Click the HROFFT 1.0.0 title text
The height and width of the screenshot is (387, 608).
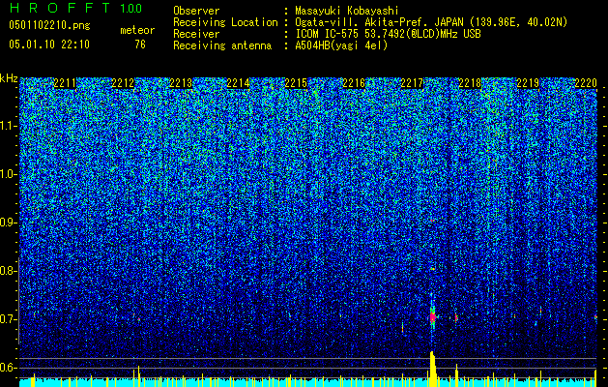click(x=75, y=8)
